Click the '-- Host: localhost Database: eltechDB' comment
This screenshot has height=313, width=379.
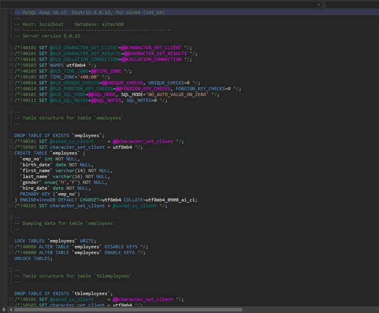[x=69, y=24]
